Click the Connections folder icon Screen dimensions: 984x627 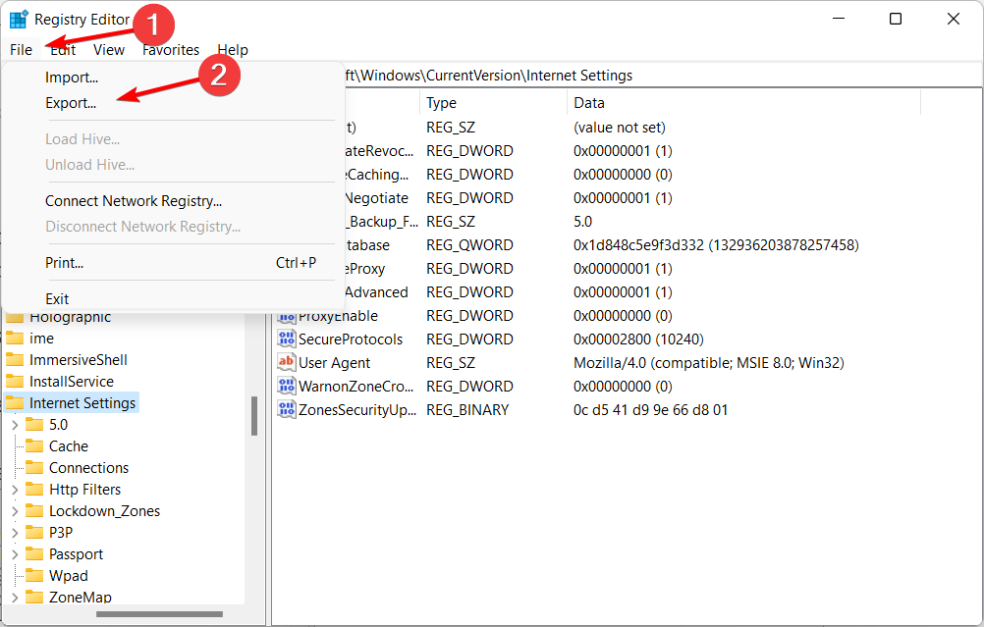[x=34, y=468]
